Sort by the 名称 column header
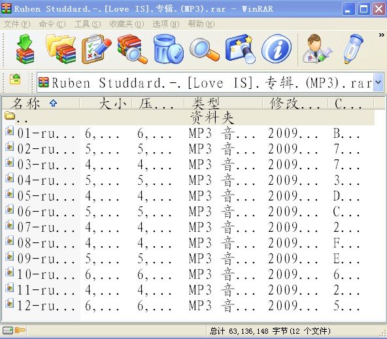This screenshot has height=339, width=387. (41, 103)
